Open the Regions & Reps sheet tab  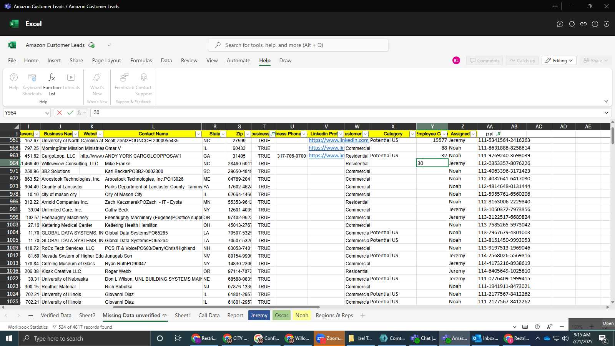click(334, 316)
